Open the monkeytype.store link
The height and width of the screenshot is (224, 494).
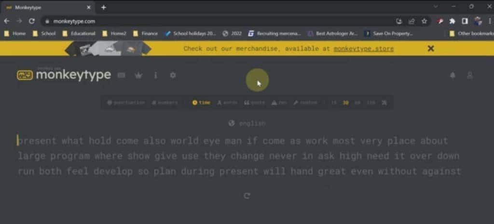pos(364,49)
